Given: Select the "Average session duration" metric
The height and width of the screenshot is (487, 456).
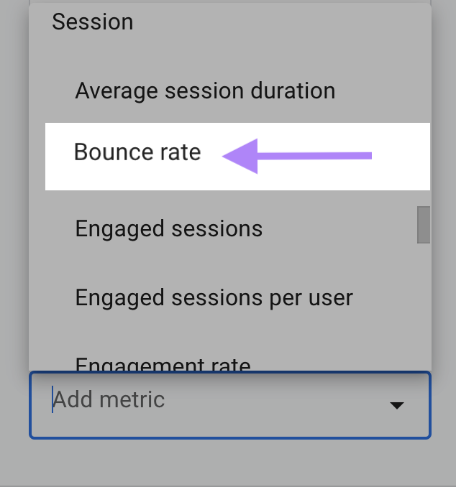Looking at the screenshot, I should (205, 91).
